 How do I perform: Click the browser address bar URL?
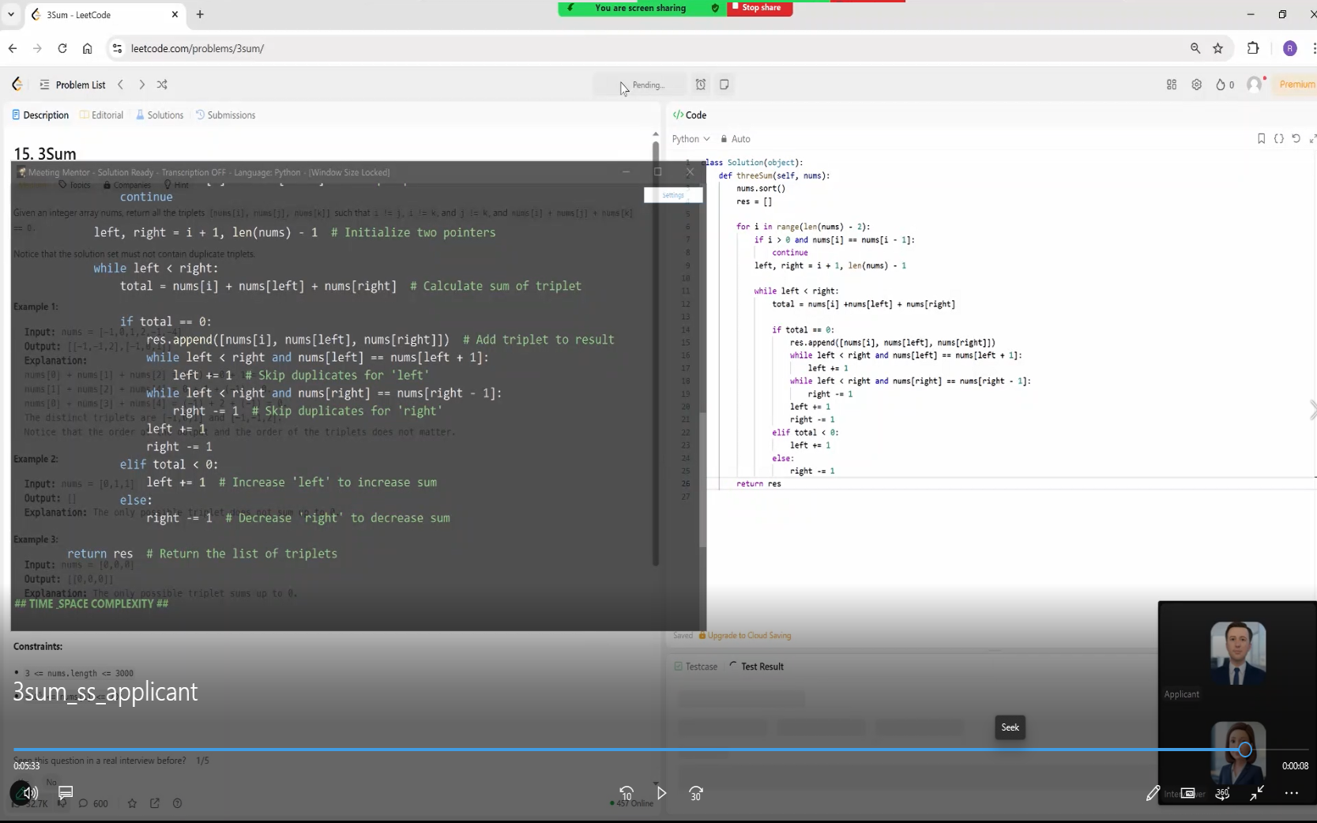[198, 48]
